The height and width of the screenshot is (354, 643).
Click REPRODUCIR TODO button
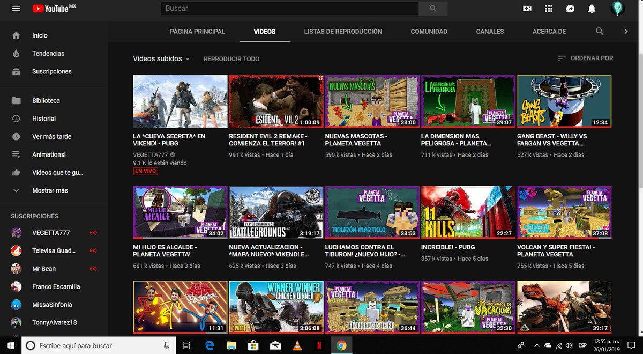[x=231, y=59]
